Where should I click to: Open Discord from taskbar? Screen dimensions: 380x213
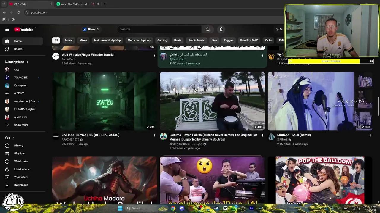pos(182,208)
